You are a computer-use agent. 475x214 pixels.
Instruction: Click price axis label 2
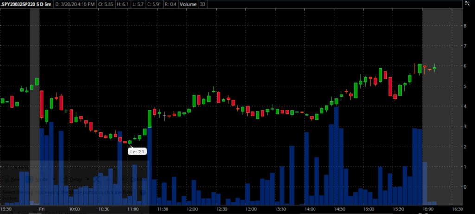click(x=465, y=147)
